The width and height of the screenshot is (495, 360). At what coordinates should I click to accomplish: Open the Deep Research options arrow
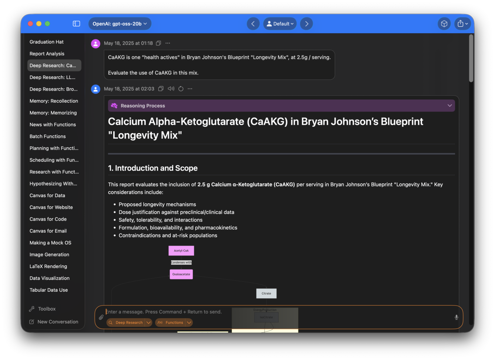(x=148, y=322)
